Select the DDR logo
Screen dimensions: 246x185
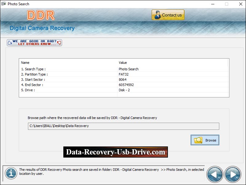click(41, 15)
